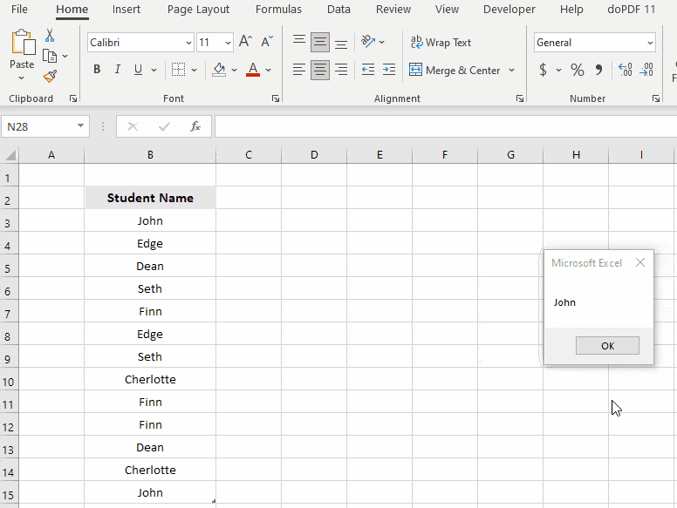This screenshot has width=677, height=508.
Task: Switch to the Data tab
Action: pyautogui.click(x=338, y=9)
